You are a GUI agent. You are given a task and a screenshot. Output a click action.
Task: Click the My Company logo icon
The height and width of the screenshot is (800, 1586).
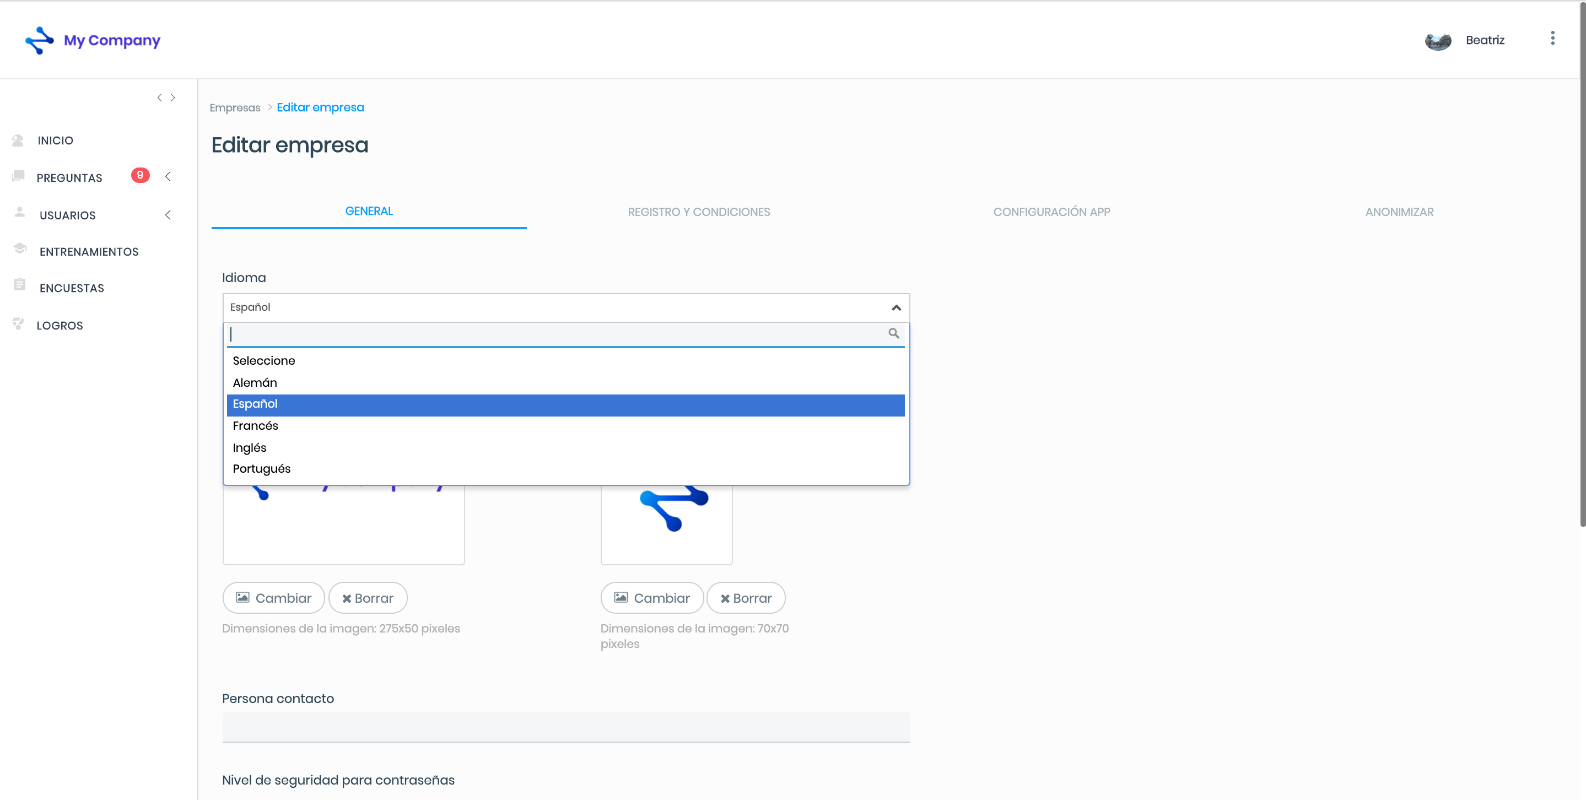(40, 40)
